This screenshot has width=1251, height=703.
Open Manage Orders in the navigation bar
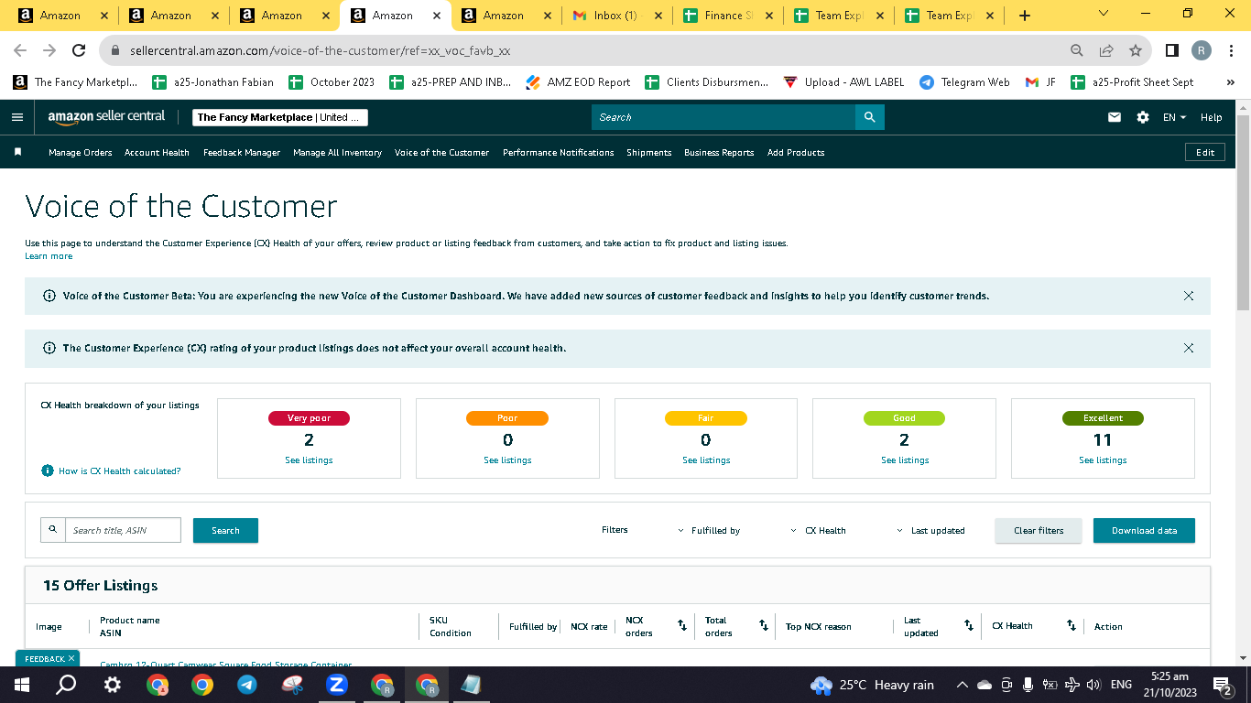point(81,153)
